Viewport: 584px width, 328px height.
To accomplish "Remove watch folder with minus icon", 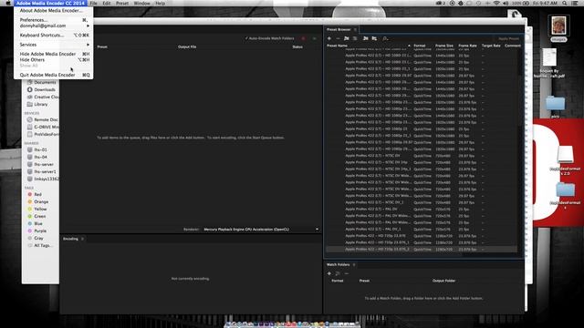I will [347, 273].
